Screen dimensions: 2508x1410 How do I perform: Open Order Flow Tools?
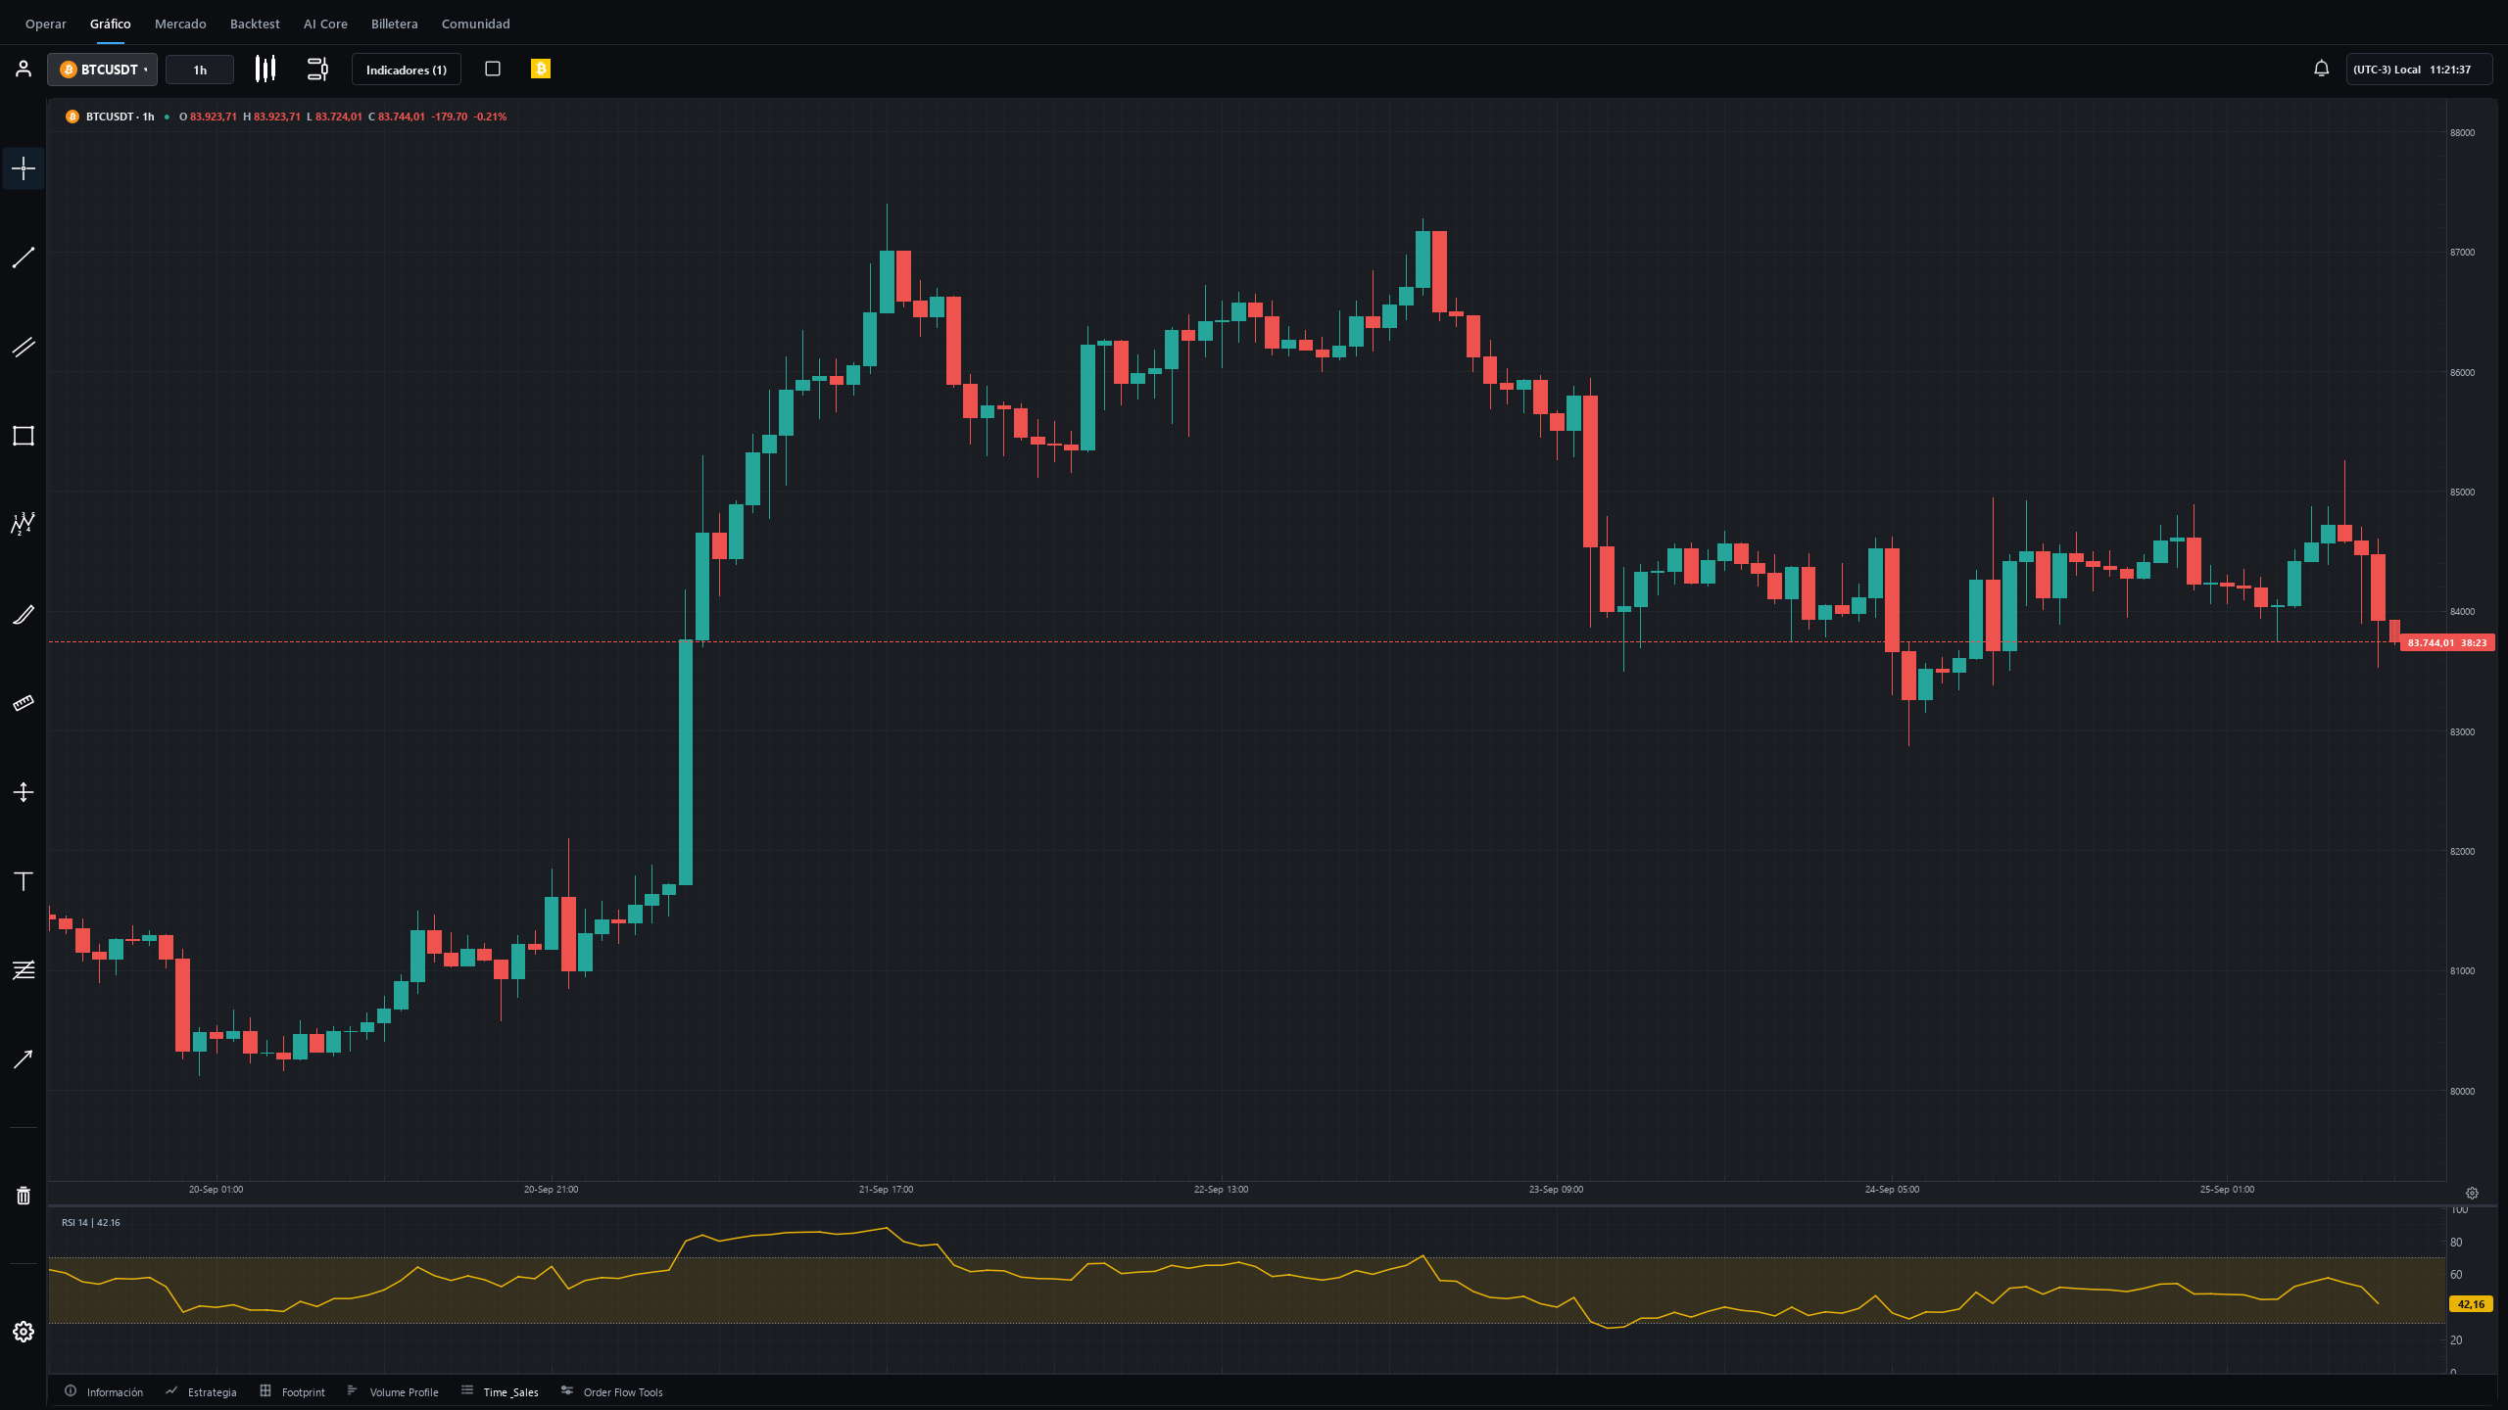[611, 1391]
